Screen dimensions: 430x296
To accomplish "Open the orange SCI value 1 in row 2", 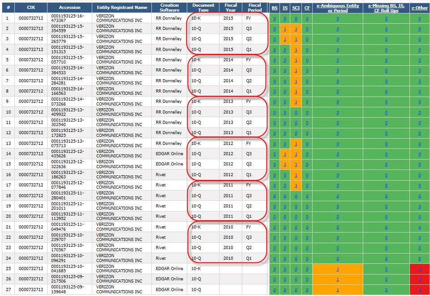I will [296, 29].
